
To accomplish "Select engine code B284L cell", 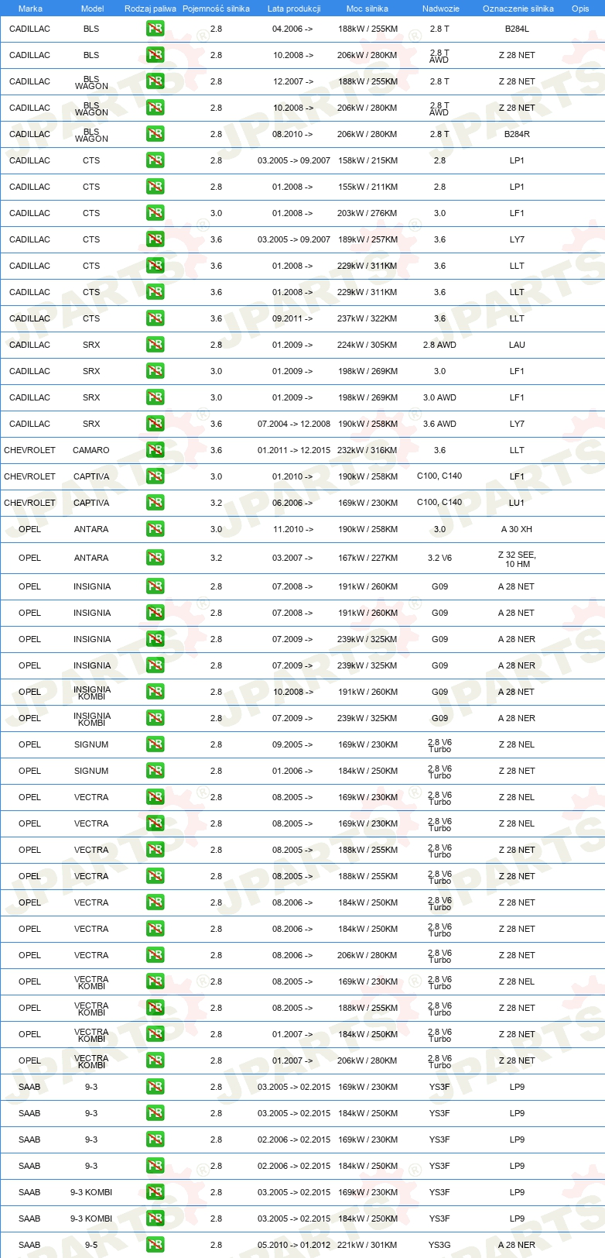I will (517, 29).
